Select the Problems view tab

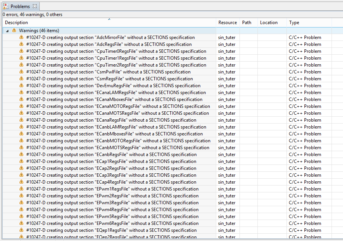point(20,7)
